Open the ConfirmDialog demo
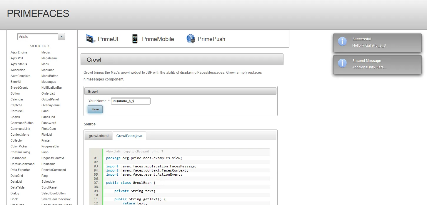 (x=20, y=152)
